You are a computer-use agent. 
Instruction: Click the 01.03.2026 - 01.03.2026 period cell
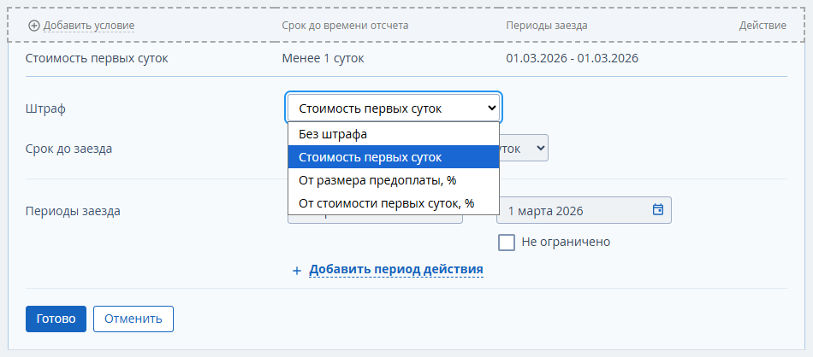[572, 59]
